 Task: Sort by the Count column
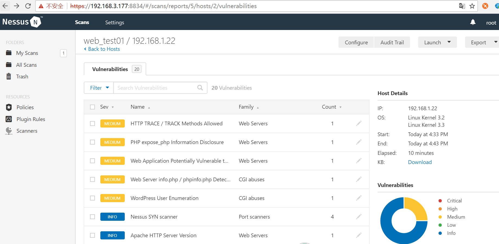pos(332,107)
